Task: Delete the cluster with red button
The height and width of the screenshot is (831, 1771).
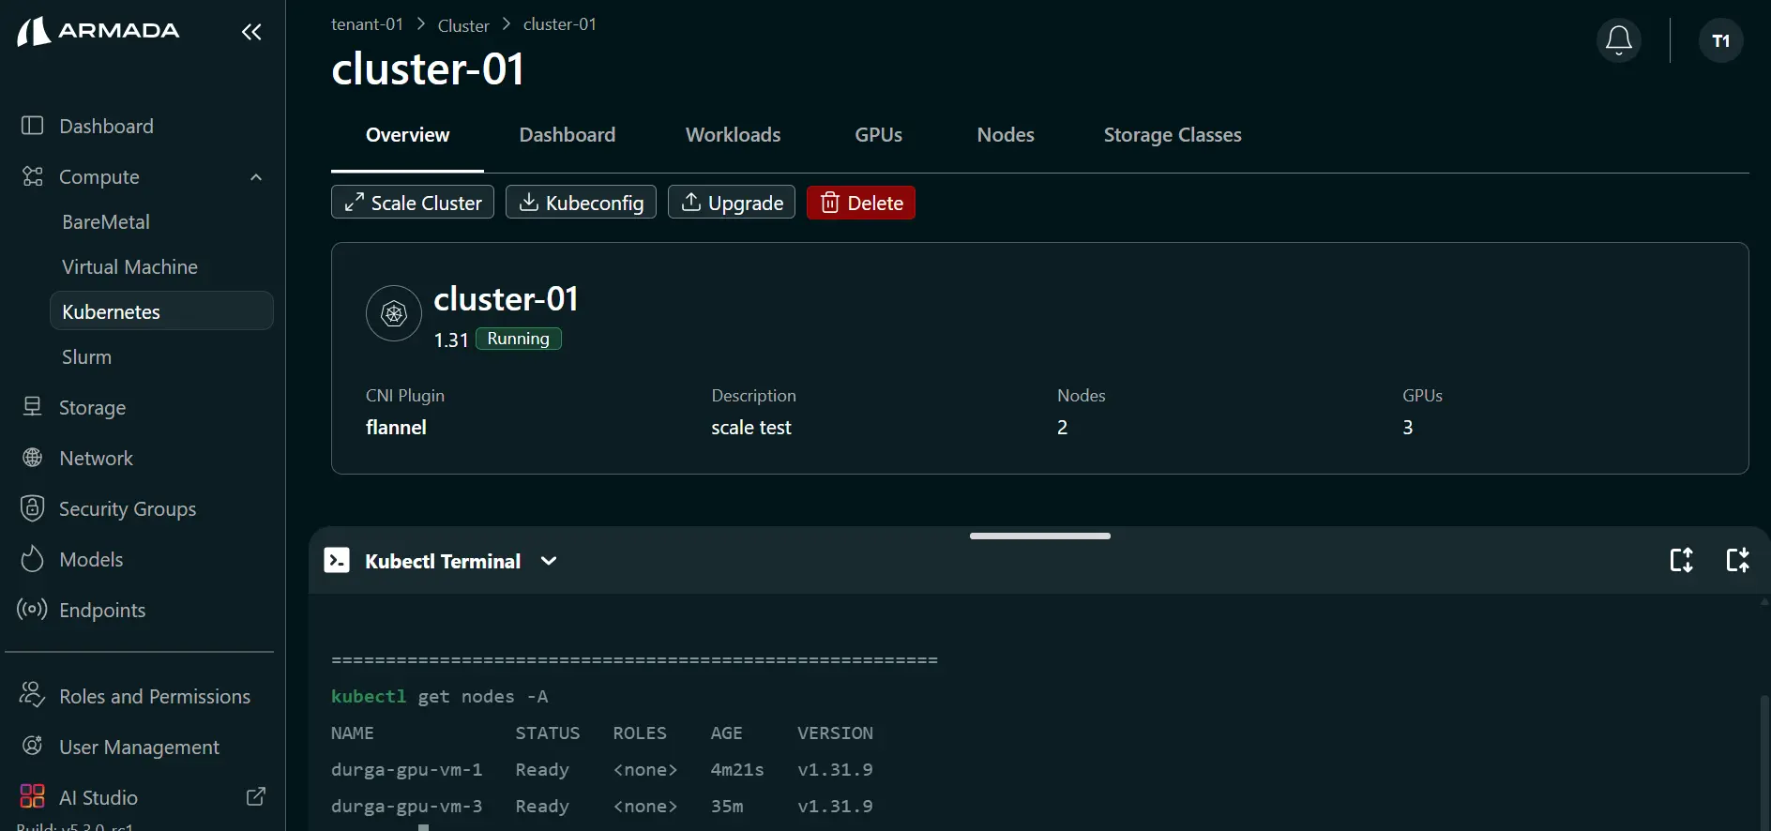Action: (861, 203)
